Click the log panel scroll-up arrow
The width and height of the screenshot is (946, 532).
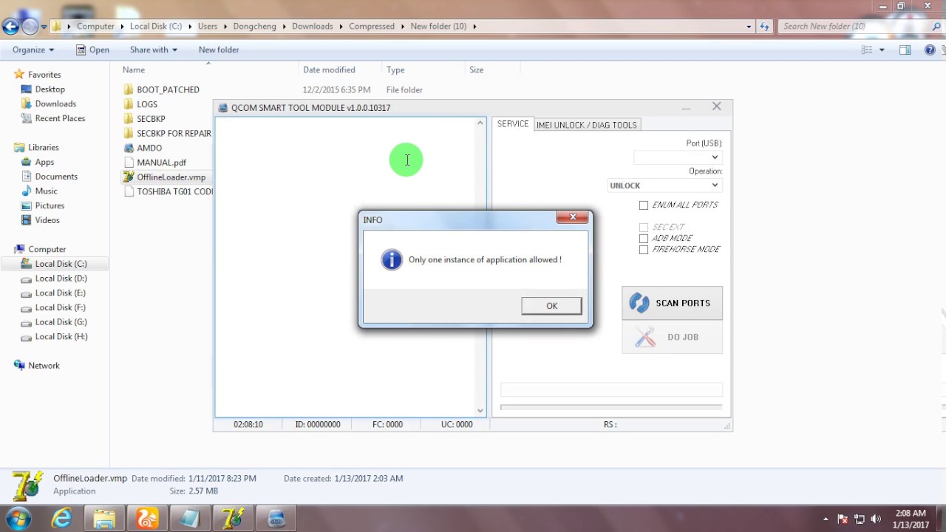point(480,123)
